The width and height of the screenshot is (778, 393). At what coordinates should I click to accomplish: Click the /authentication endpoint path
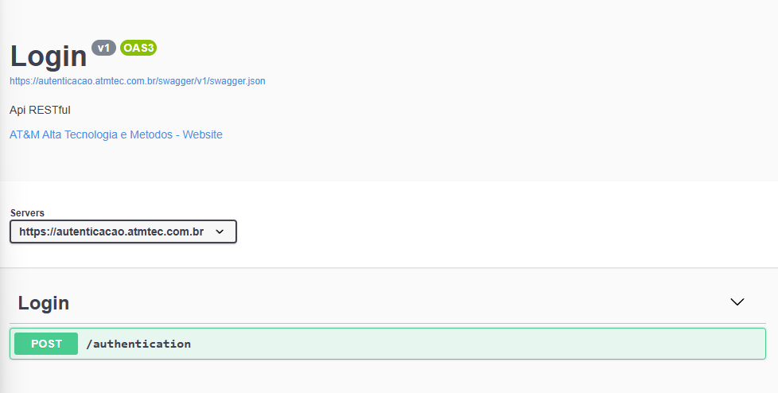pos(138,344)
